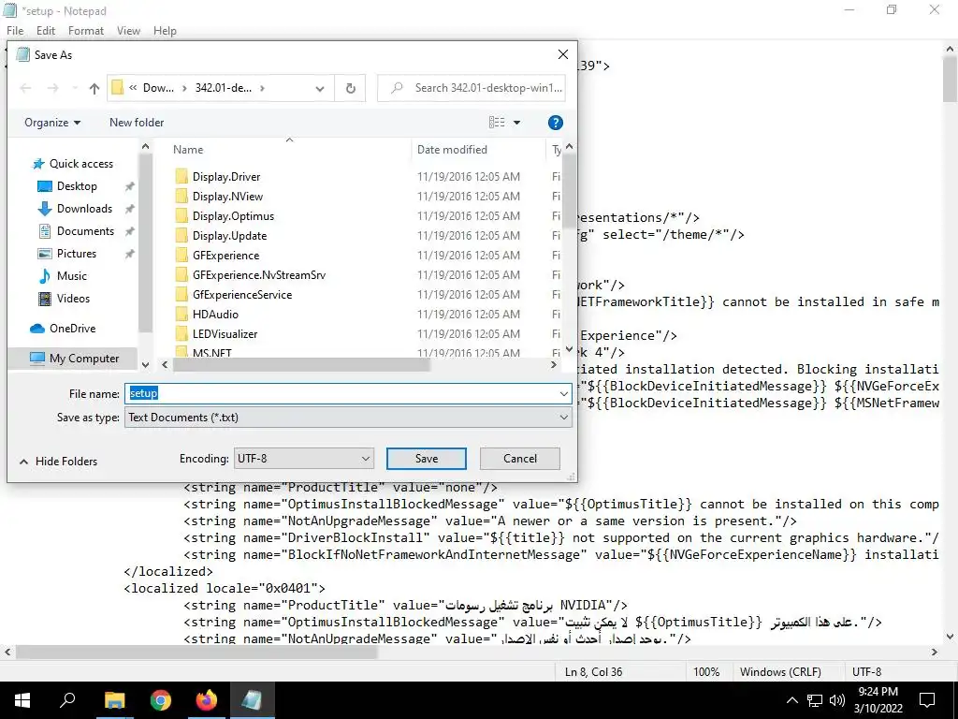
Task: Refresh the folder listing
Action: [350, 88]
